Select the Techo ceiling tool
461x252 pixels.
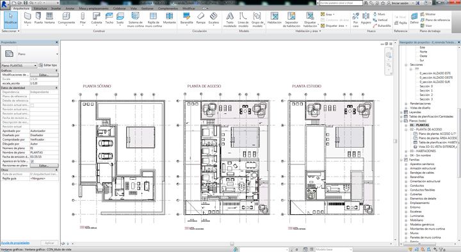[x=109, y=18]
